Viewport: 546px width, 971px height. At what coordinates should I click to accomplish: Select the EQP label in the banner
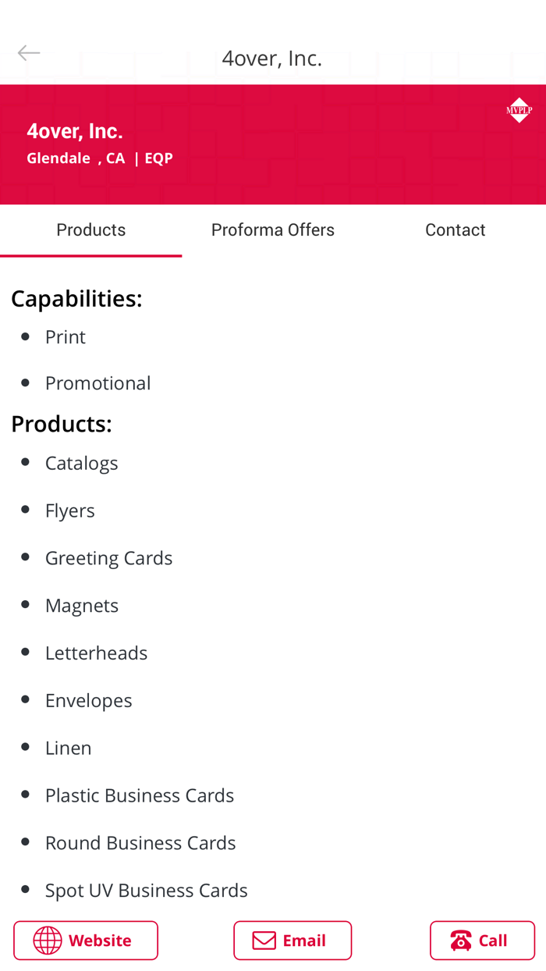click(159, 157)
